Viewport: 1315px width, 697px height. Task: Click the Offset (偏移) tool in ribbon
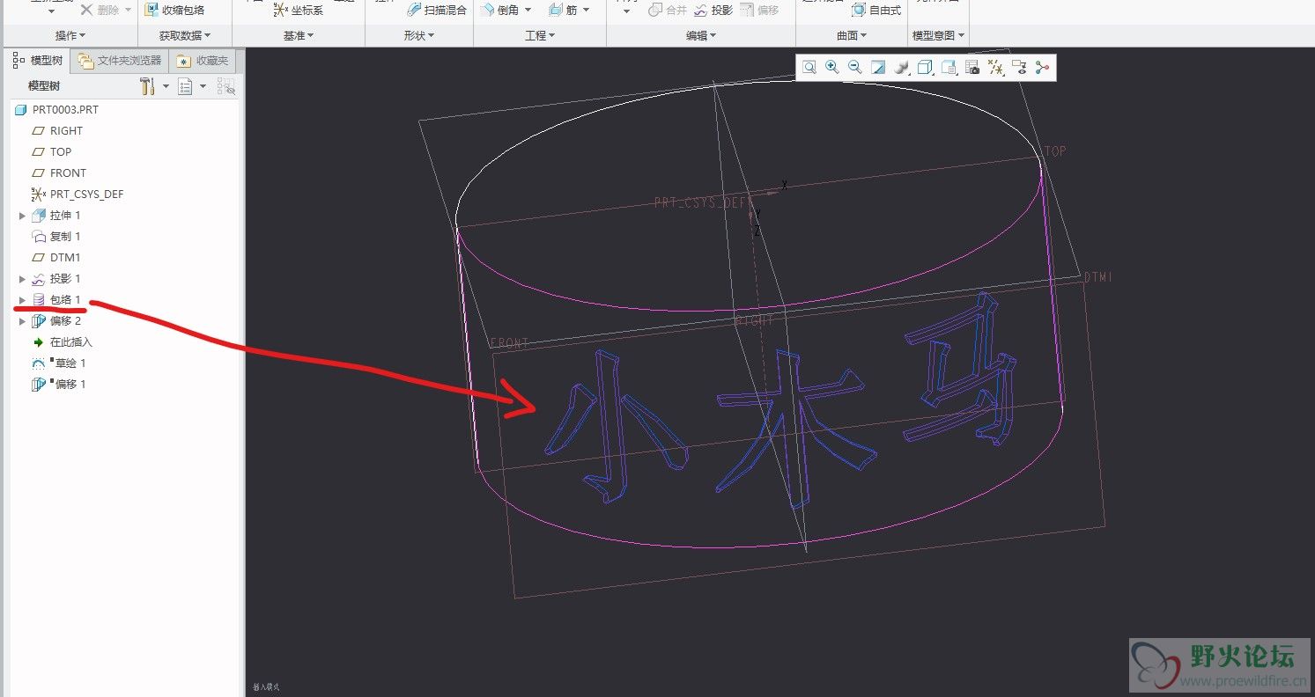pos(758,10)
